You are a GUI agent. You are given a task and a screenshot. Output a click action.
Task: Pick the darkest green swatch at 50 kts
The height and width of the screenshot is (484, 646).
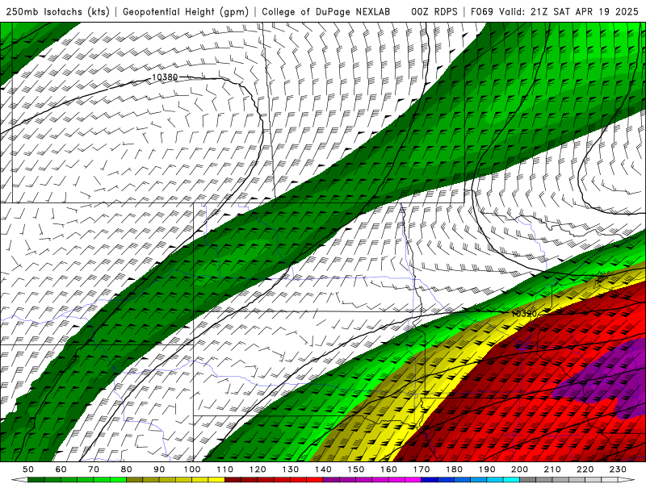(x=36, y=480)
